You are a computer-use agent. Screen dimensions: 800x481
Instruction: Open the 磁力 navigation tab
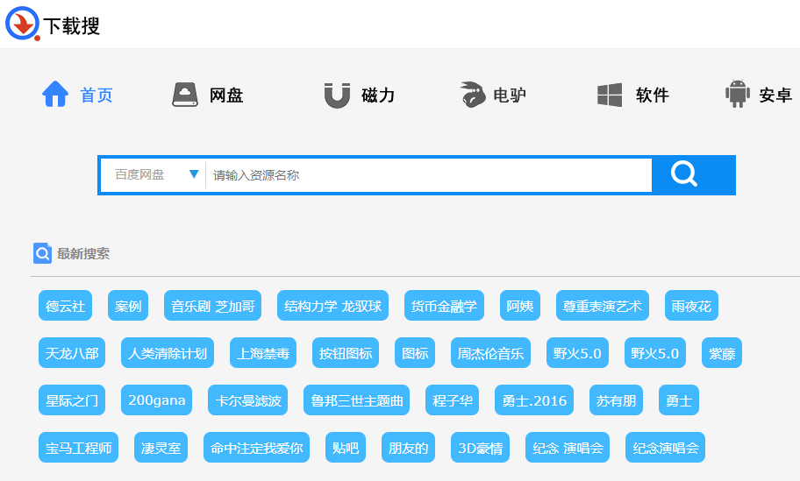pyautogui.click(x=378, y=95)
